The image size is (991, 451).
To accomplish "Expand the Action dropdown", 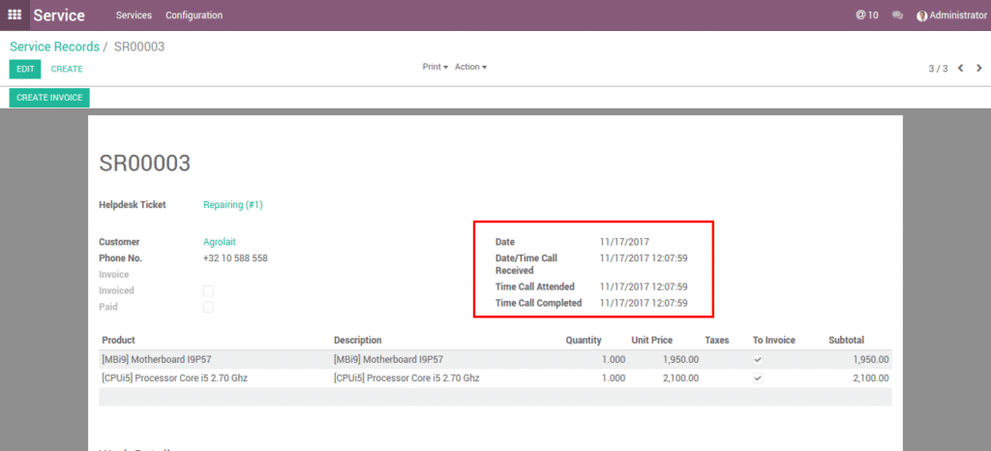I will [471, 67].
